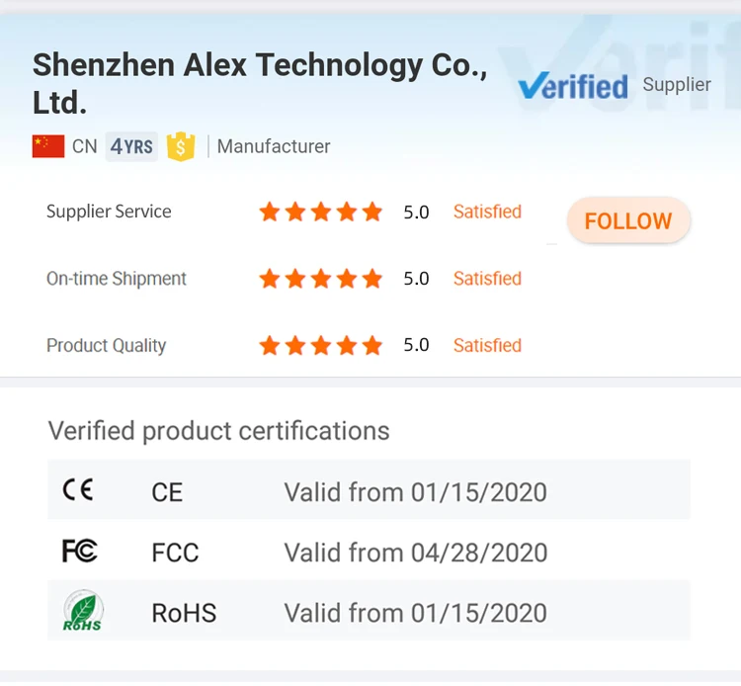Click the Verified product certifications heading
The height and width of the screenshot is (686, 741).
point(218,431)
